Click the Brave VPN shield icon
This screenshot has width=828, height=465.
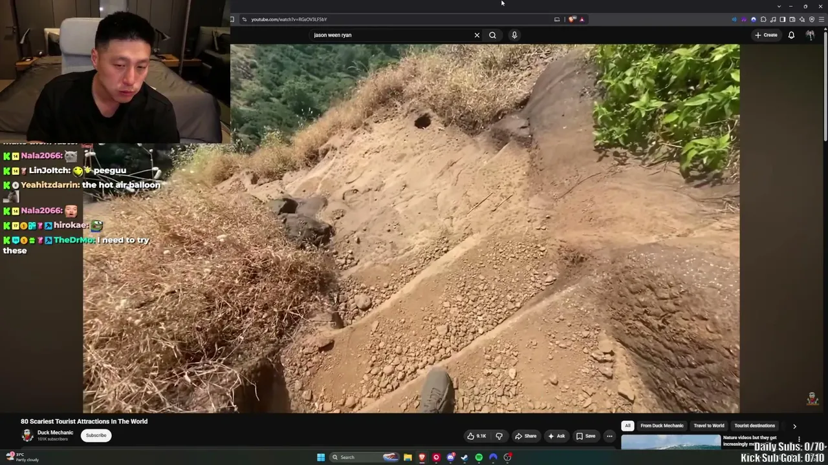(x=812, y=19)
